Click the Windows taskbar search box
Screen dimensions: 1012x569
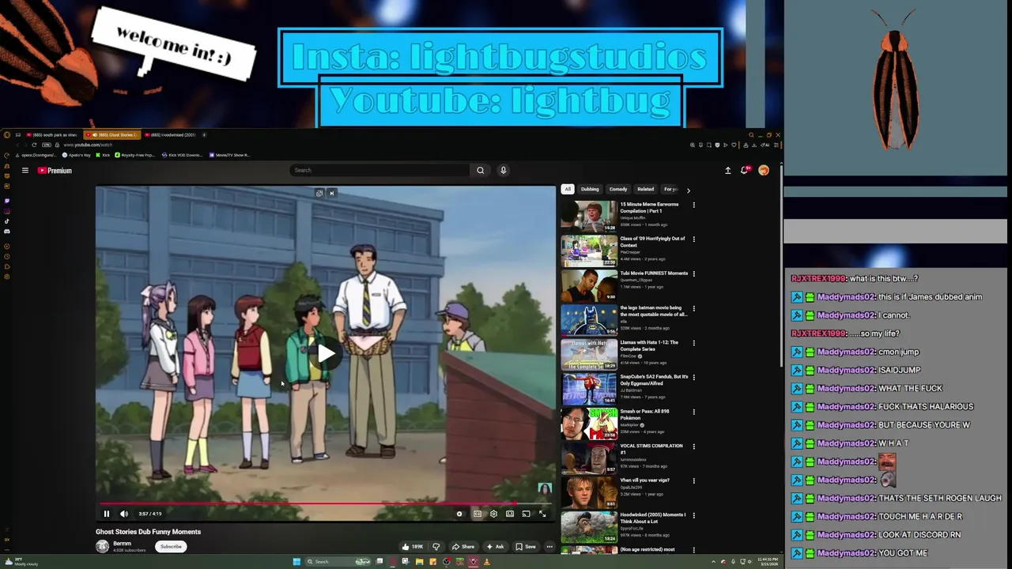(338, 562)
